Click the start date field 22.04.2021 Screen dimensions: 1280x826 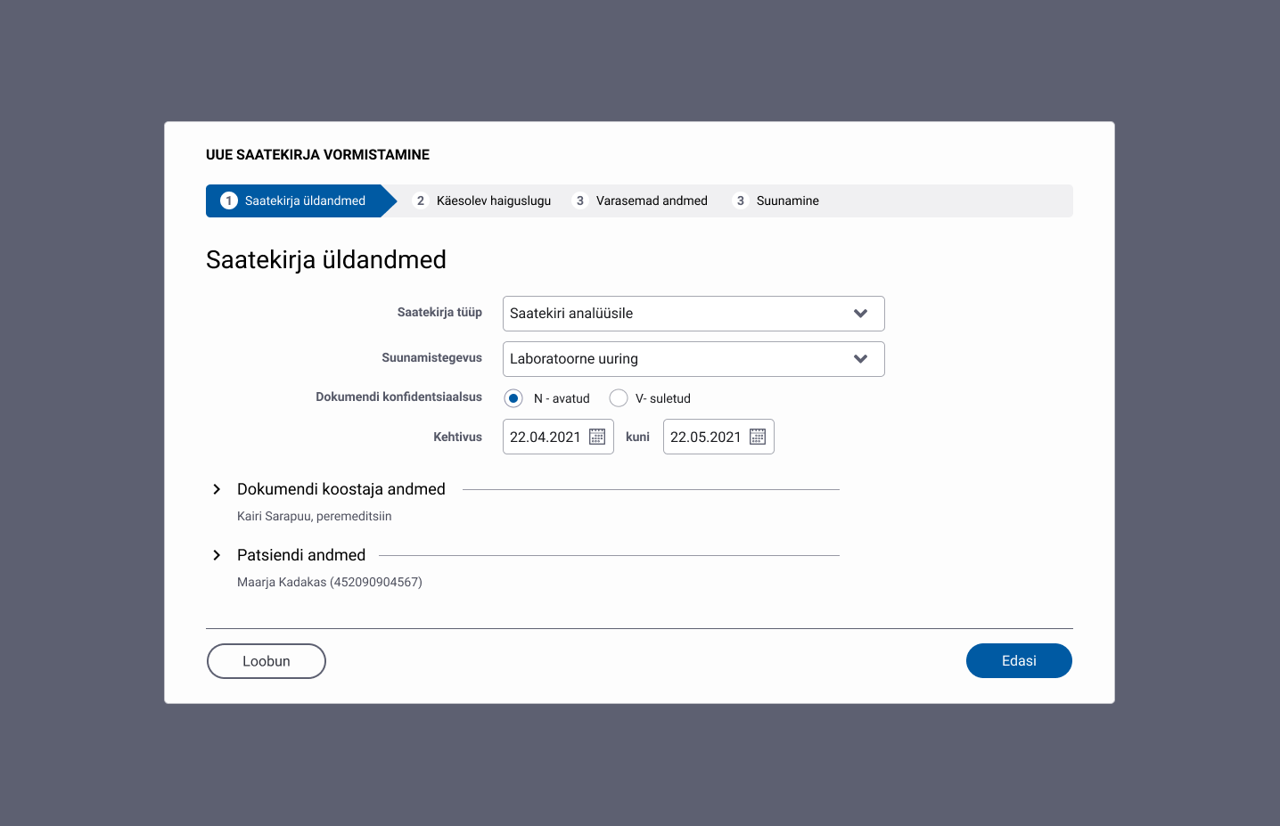tap(558, 437)
